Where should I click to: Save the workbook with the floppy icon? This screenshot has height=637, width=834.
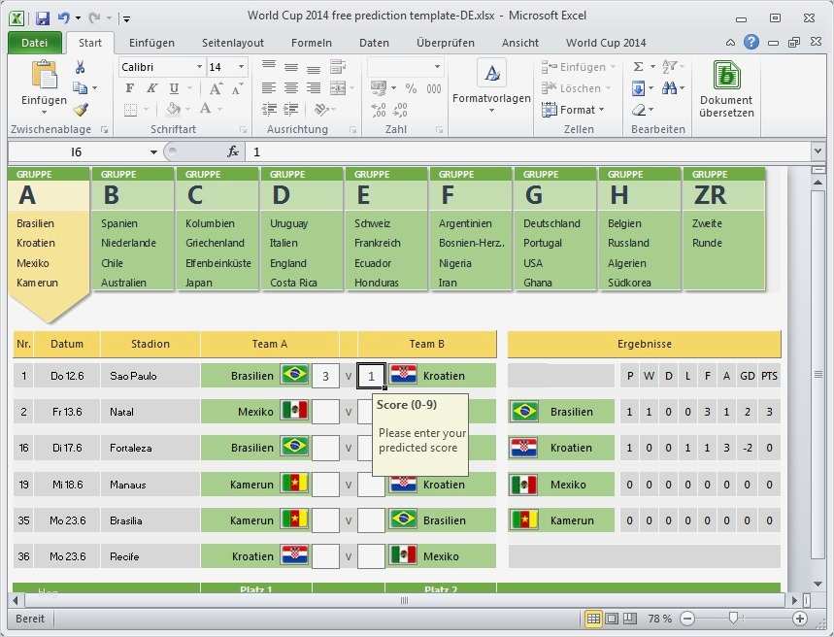coord(43,18)
